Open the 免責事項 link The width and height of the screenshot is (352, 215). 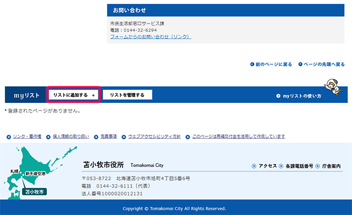(x=109, y=136)
